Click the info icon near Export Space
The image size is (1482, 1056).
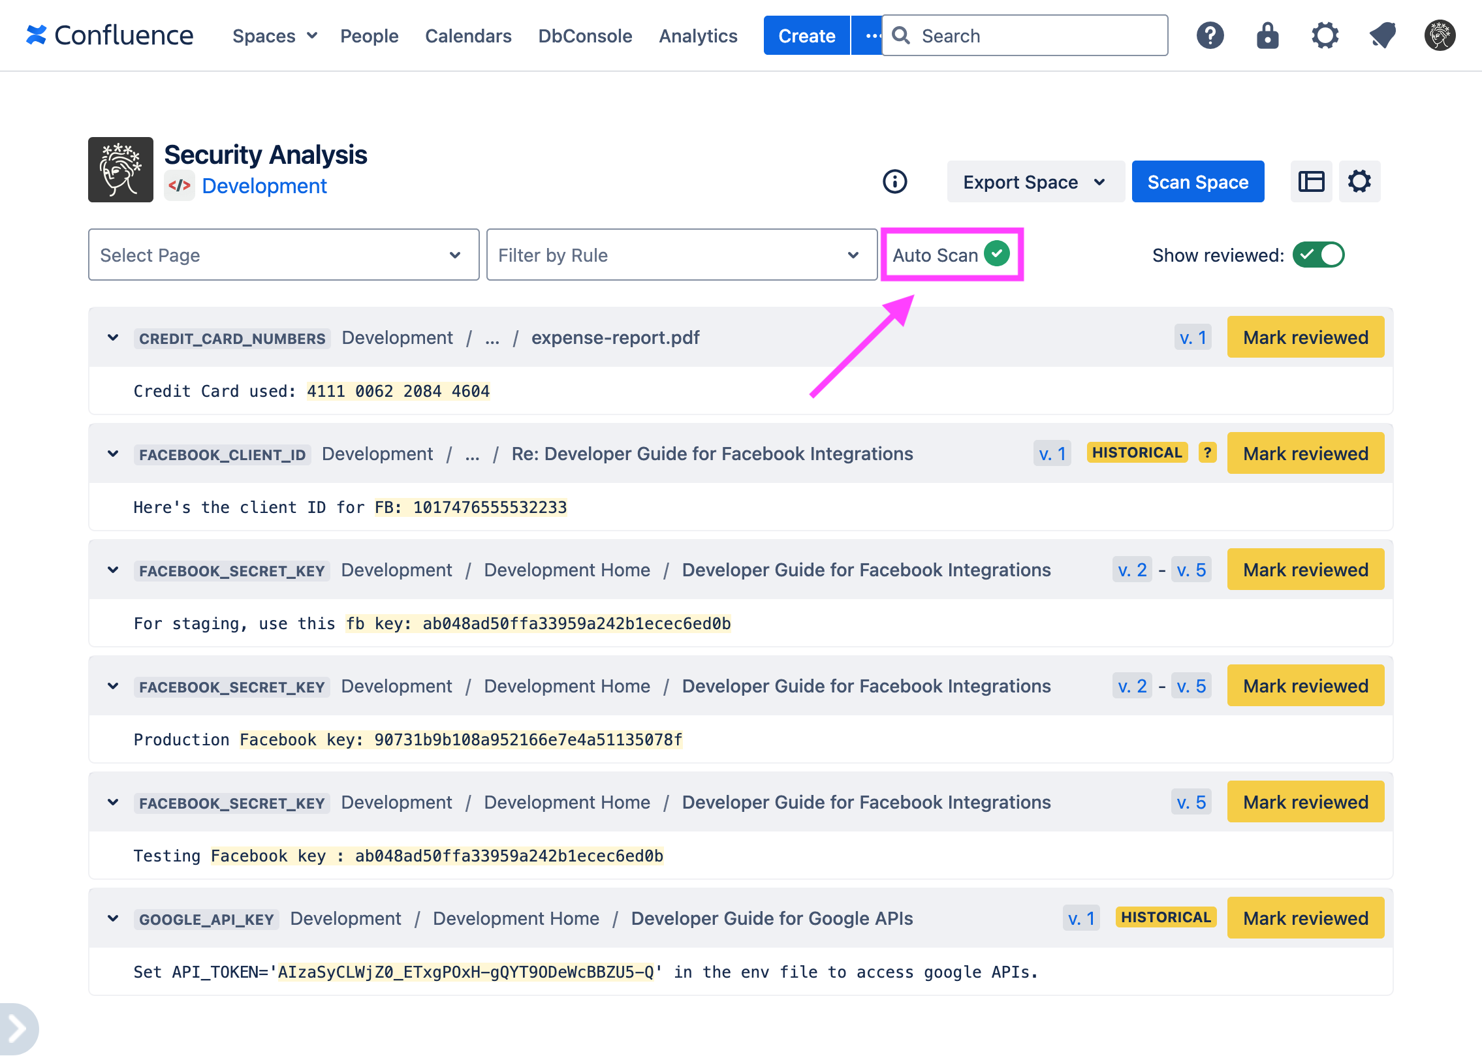895,181
